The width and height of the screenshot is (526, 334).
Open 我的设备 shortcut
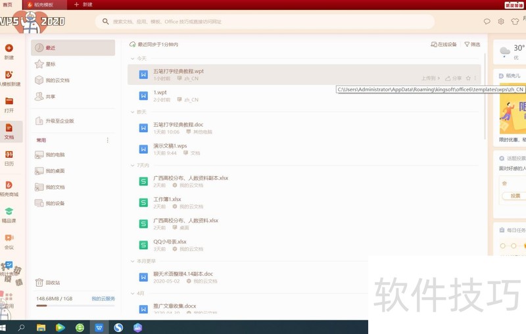coord(73,203)
